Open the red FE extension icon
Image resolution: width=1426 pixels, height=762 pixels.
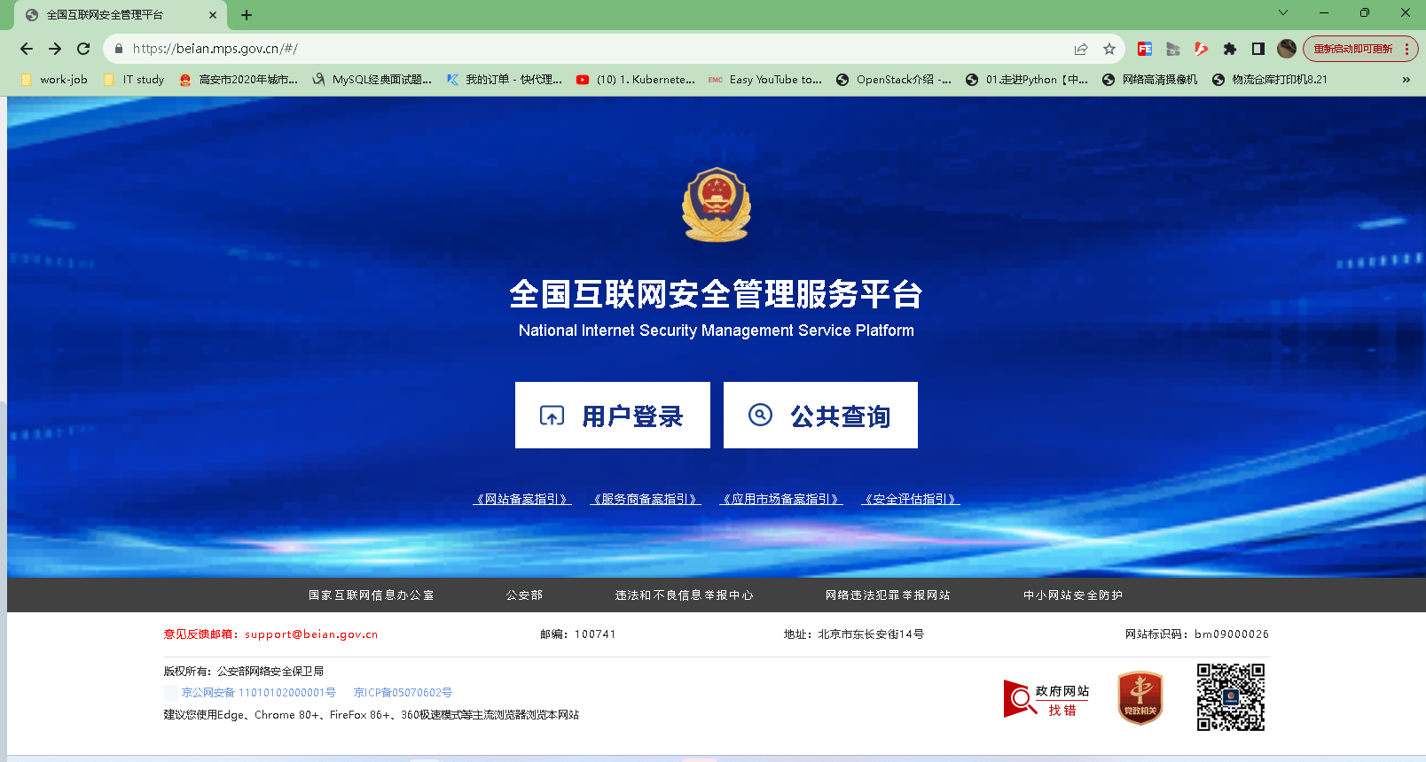[x=1145, y=49]
